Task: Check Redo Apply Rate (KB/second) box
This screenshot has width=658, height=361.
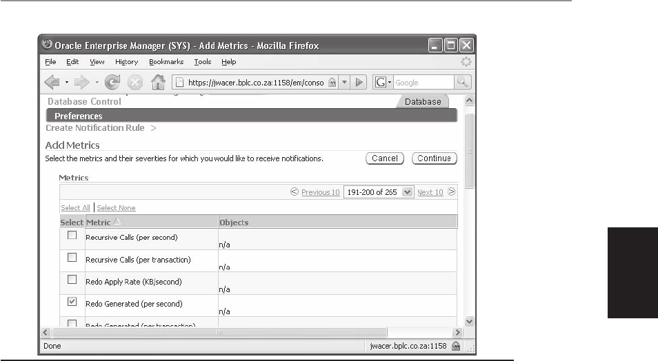Action: (72, 280)
